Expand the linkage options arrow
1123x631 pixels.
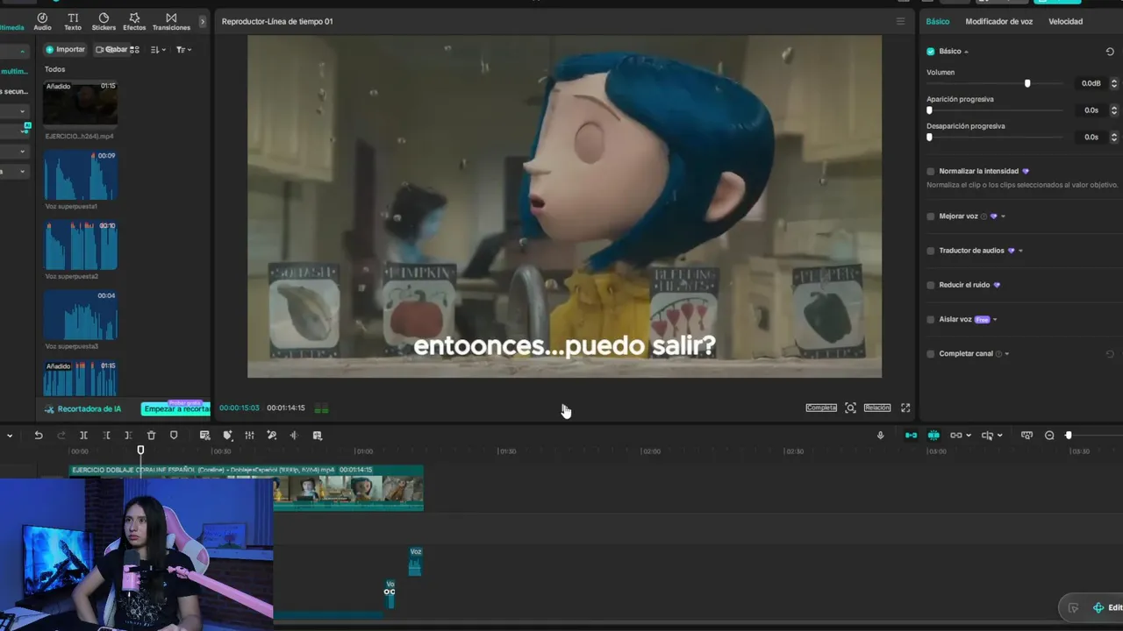pos(968,436)
